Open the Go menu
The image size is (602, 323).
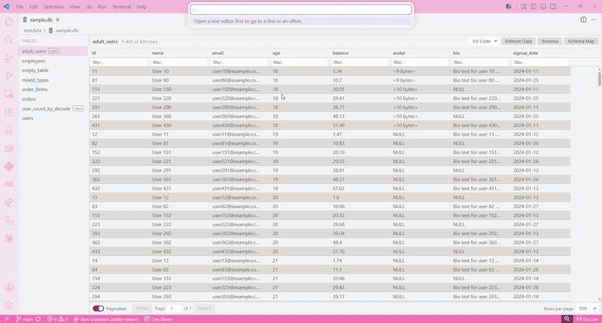point(89,7)
